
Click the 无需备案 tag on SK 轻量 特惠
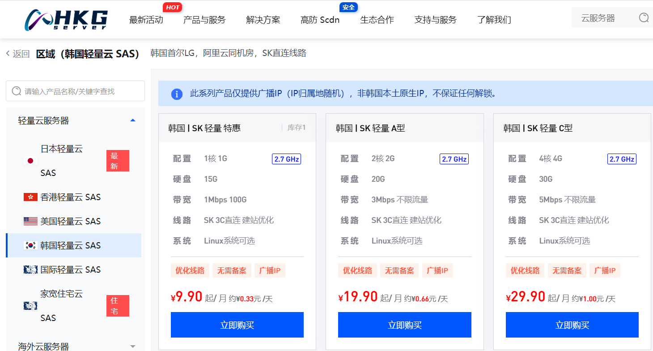coord(232,270)
